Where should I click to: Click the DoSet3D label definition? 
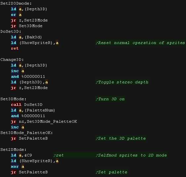coord(11,31)
